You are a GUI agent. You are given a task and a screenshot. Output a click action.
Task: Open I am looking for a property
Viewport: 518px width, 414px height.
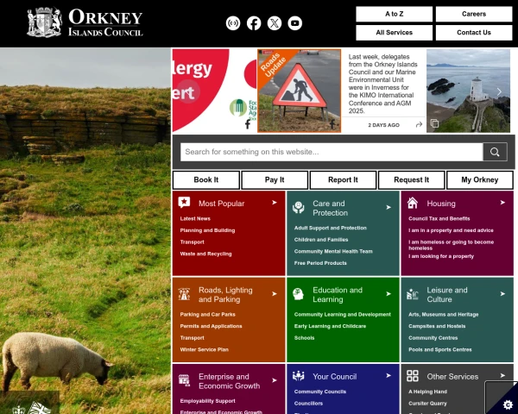coord(441,256)
